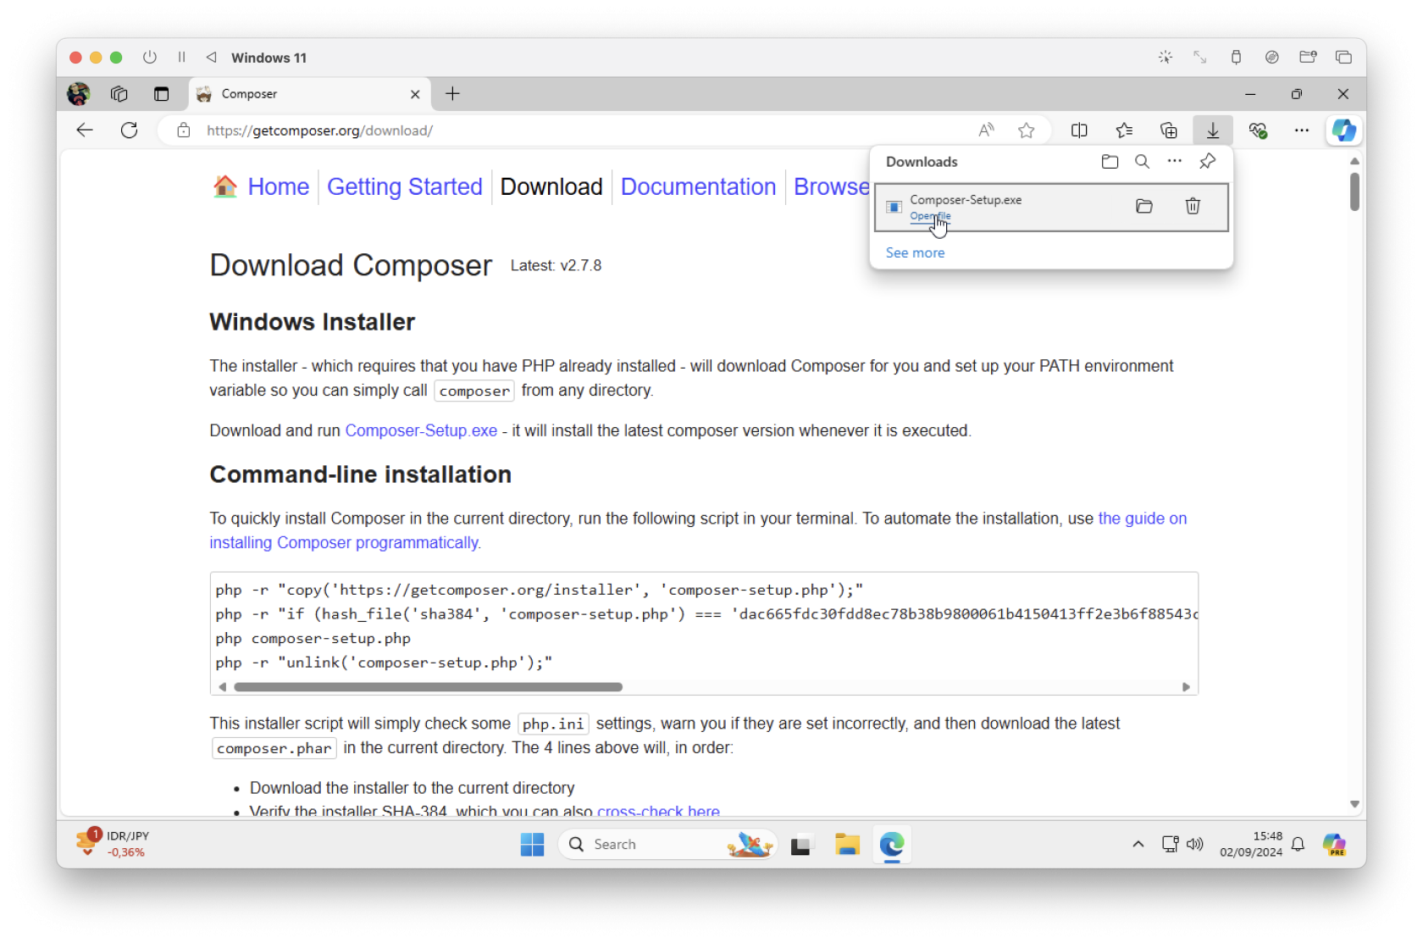
Task: Pause the Windows 11 virtual machine
Action: [x=181, y=57]
